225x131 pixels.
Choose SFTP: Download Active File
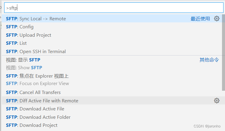click(x=112, y=109)
